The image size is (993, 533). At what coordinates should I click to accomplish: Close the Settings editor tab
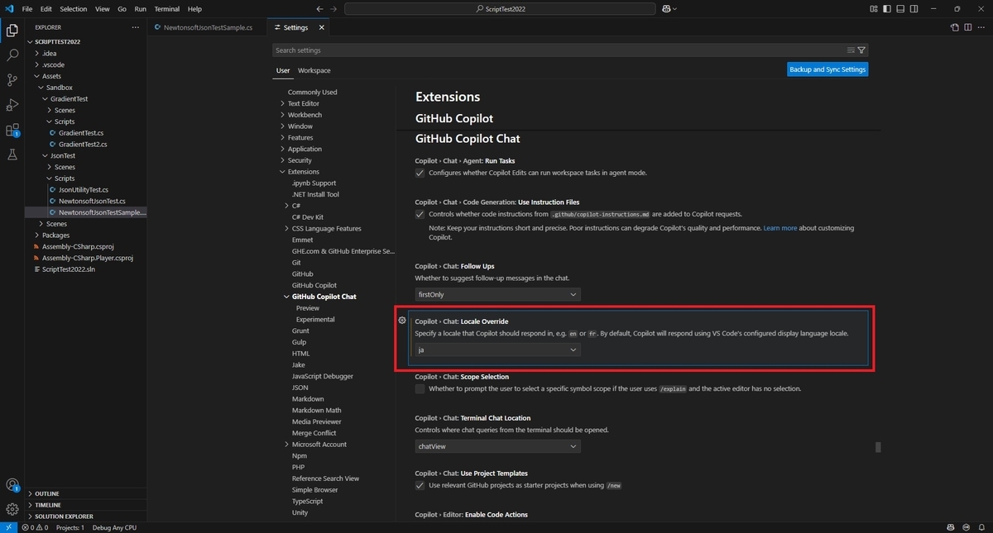(321, 27)
